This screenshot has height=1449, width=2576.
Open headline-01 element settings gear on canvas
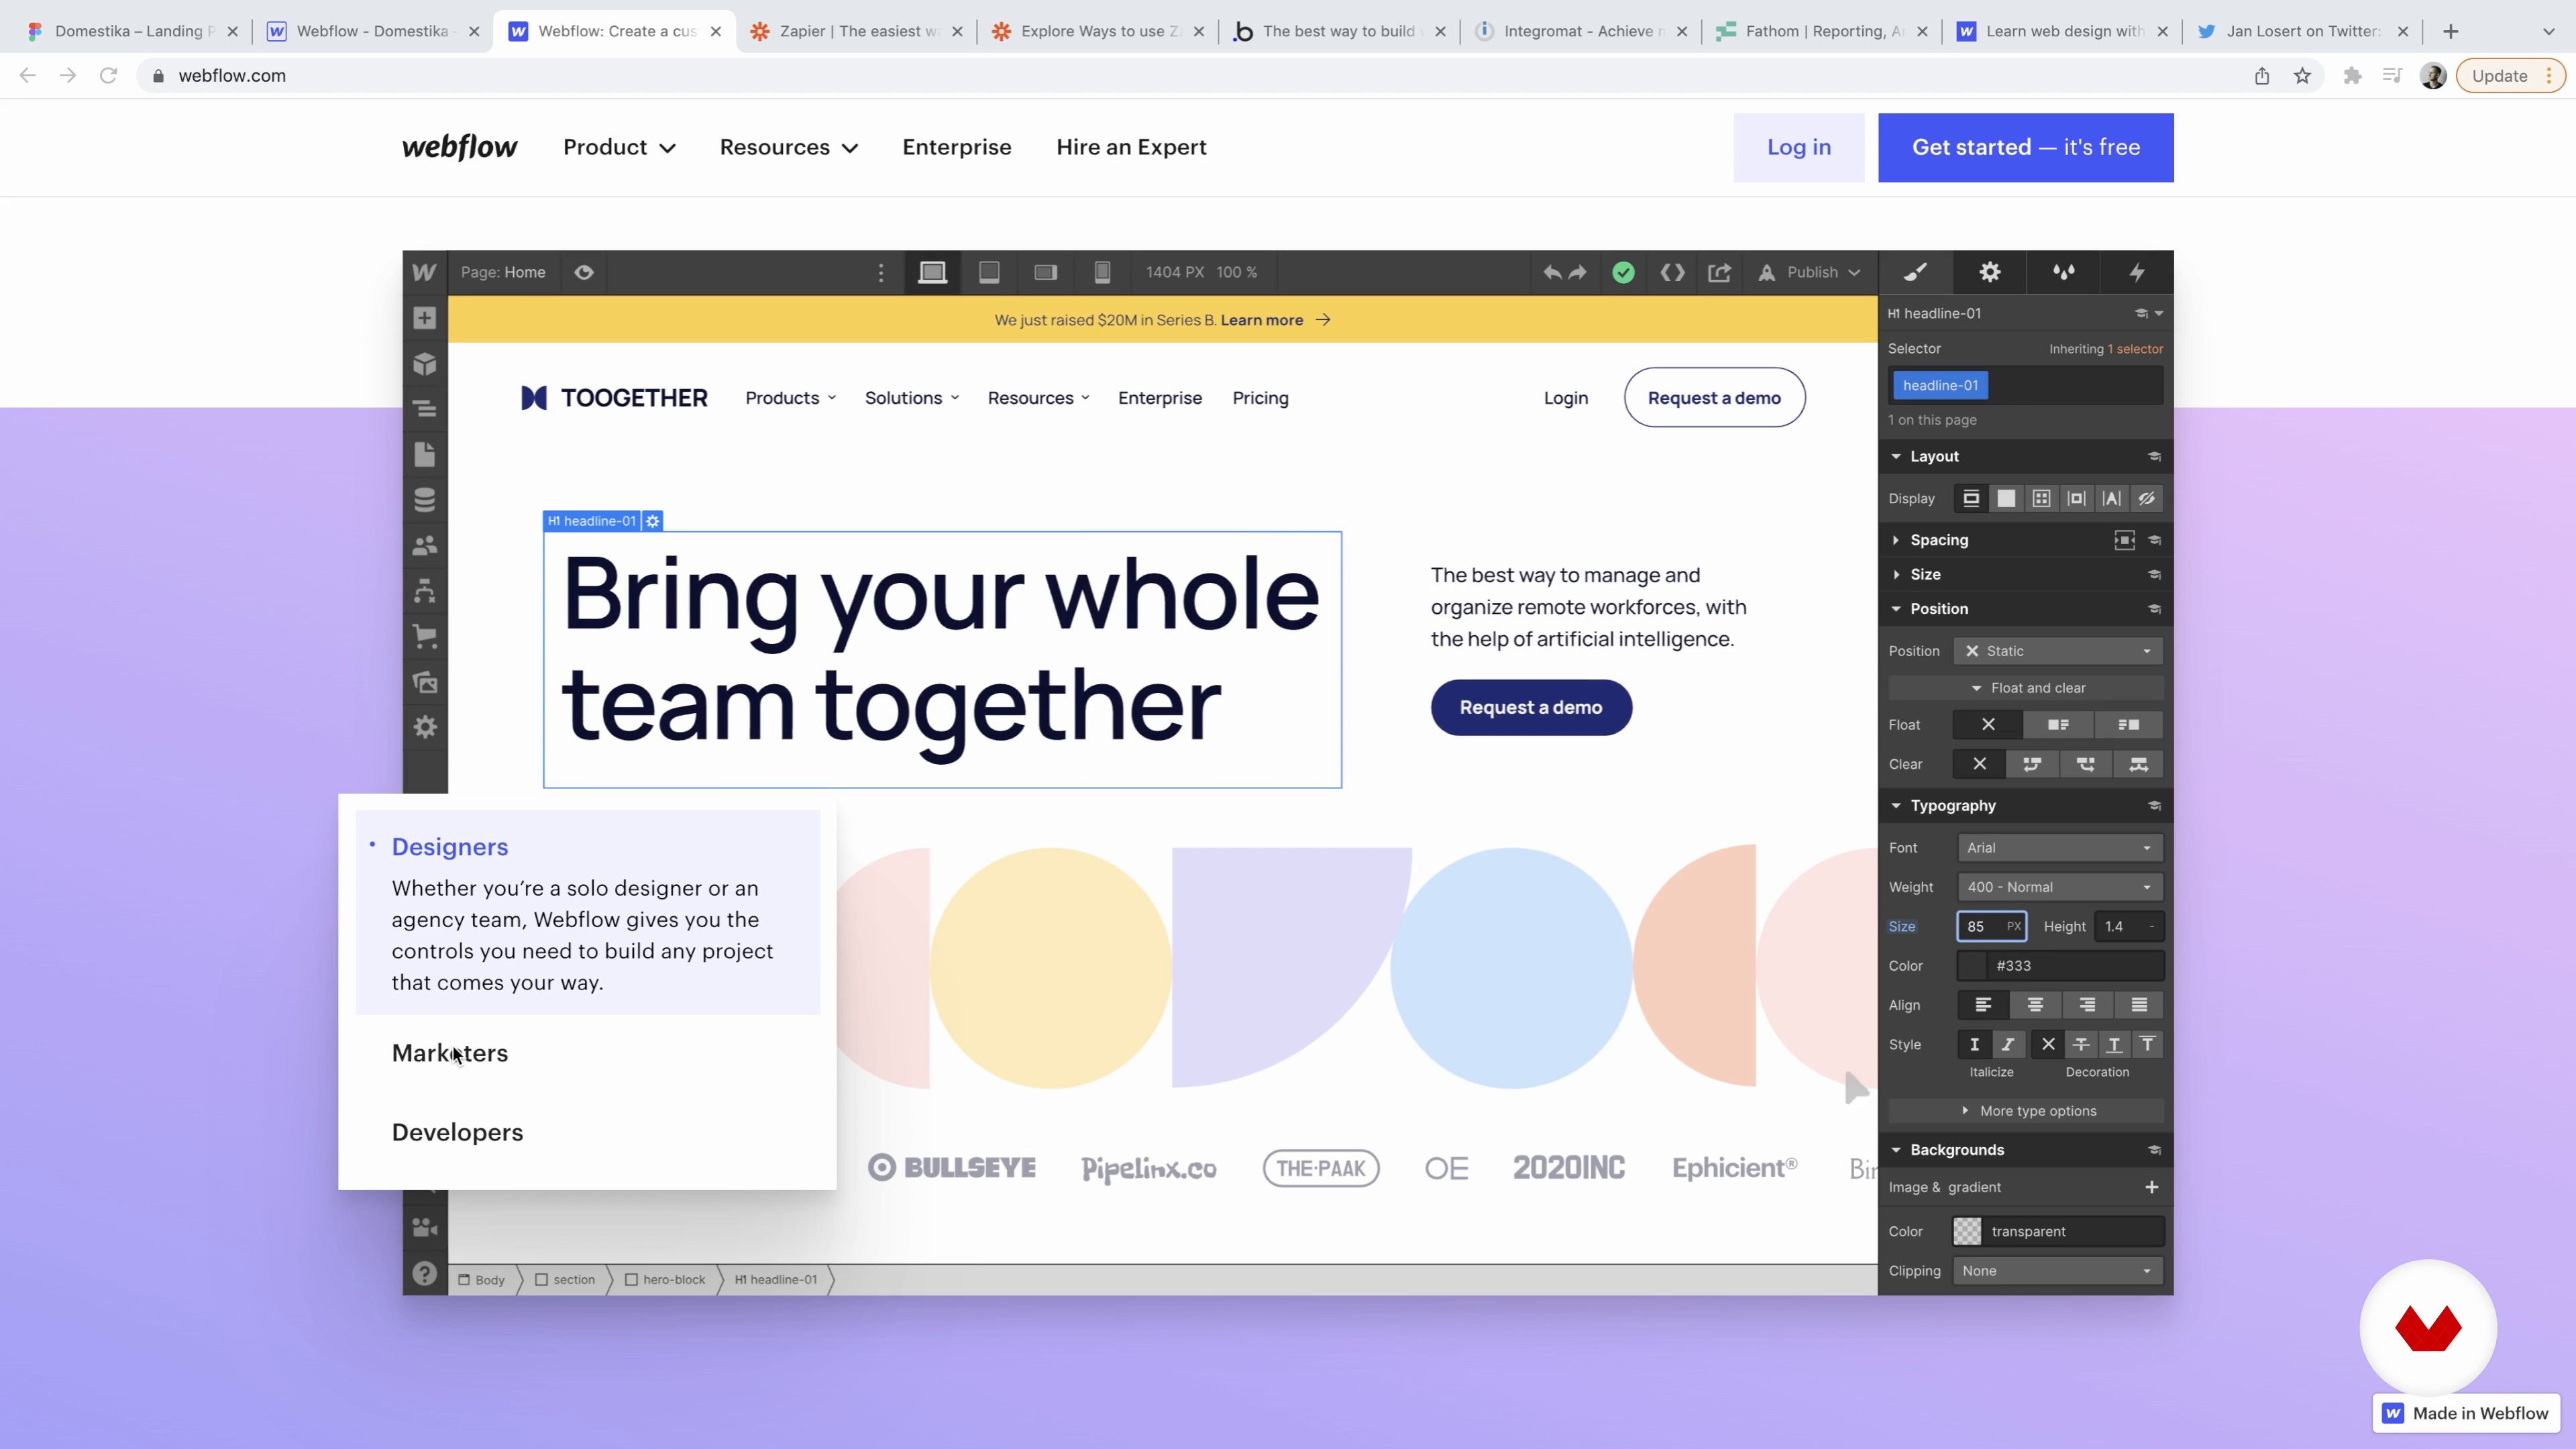click(x=653, y=521)
